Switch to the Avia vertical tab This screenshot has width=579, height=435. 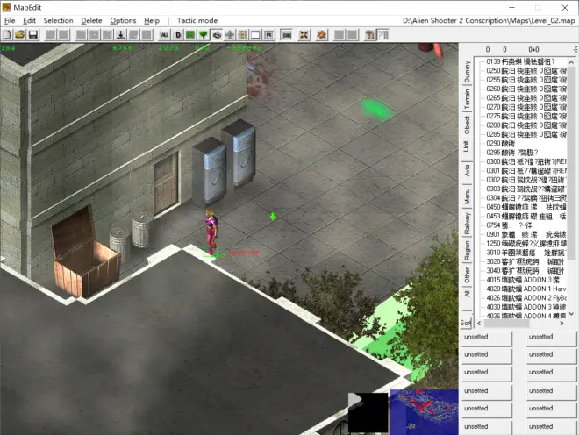(467, 171)
